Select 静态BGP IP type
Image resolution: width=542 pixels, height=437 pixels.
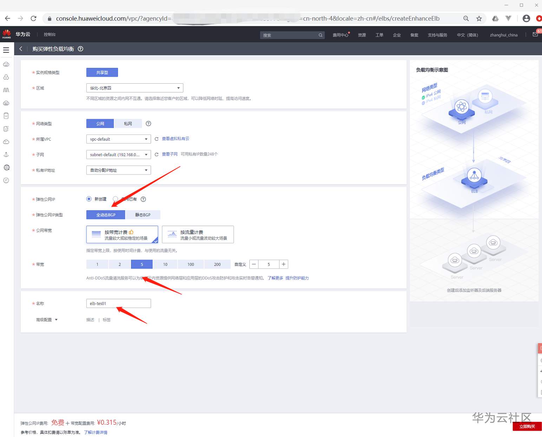coord(143,215)
